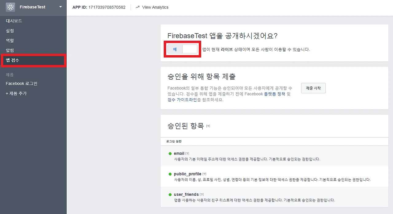
Task: Click the [?] icon next to user_friends
Action: coord(201,194)
